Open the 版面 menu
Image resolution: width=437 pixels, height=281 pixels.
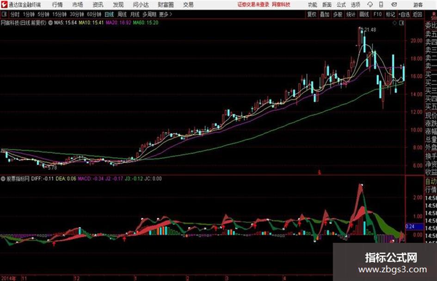[326, 5]
